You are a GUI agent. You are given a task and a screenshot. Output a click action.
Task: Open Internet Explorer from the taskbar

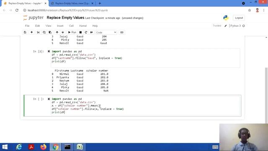[19, 147]
